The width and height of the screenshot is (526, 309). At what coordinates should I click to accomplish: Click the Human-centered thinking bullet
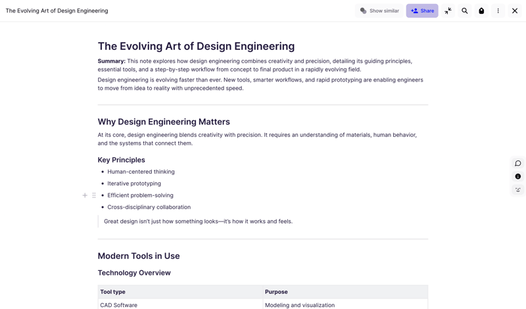141,172
